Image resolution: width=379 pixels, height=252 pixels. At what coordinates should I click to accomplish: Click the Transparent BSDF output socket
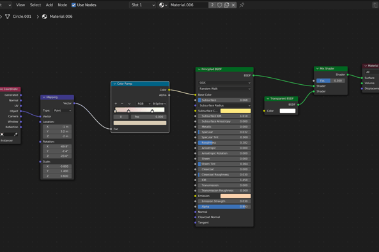[x=298, y=105]
